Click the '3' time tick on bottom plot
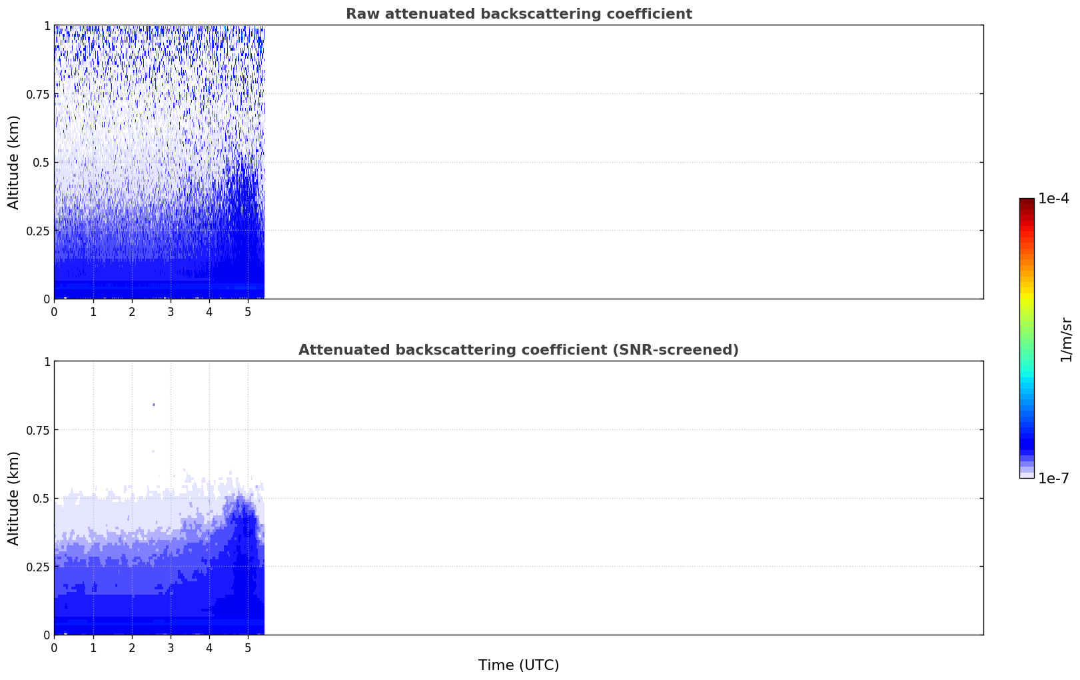This screenshot has width=1080, height=680. pos(171,647)
